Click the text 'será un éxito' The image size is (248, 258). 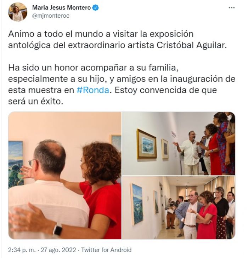click(36, 102)
